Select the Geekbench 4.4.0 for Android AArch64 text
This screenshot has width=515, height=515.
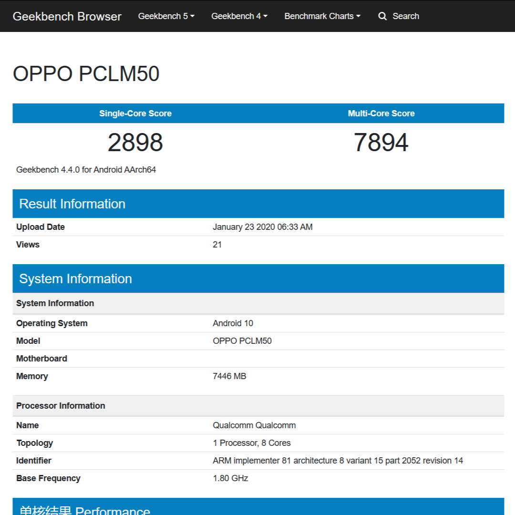click(x=86, y=170)
